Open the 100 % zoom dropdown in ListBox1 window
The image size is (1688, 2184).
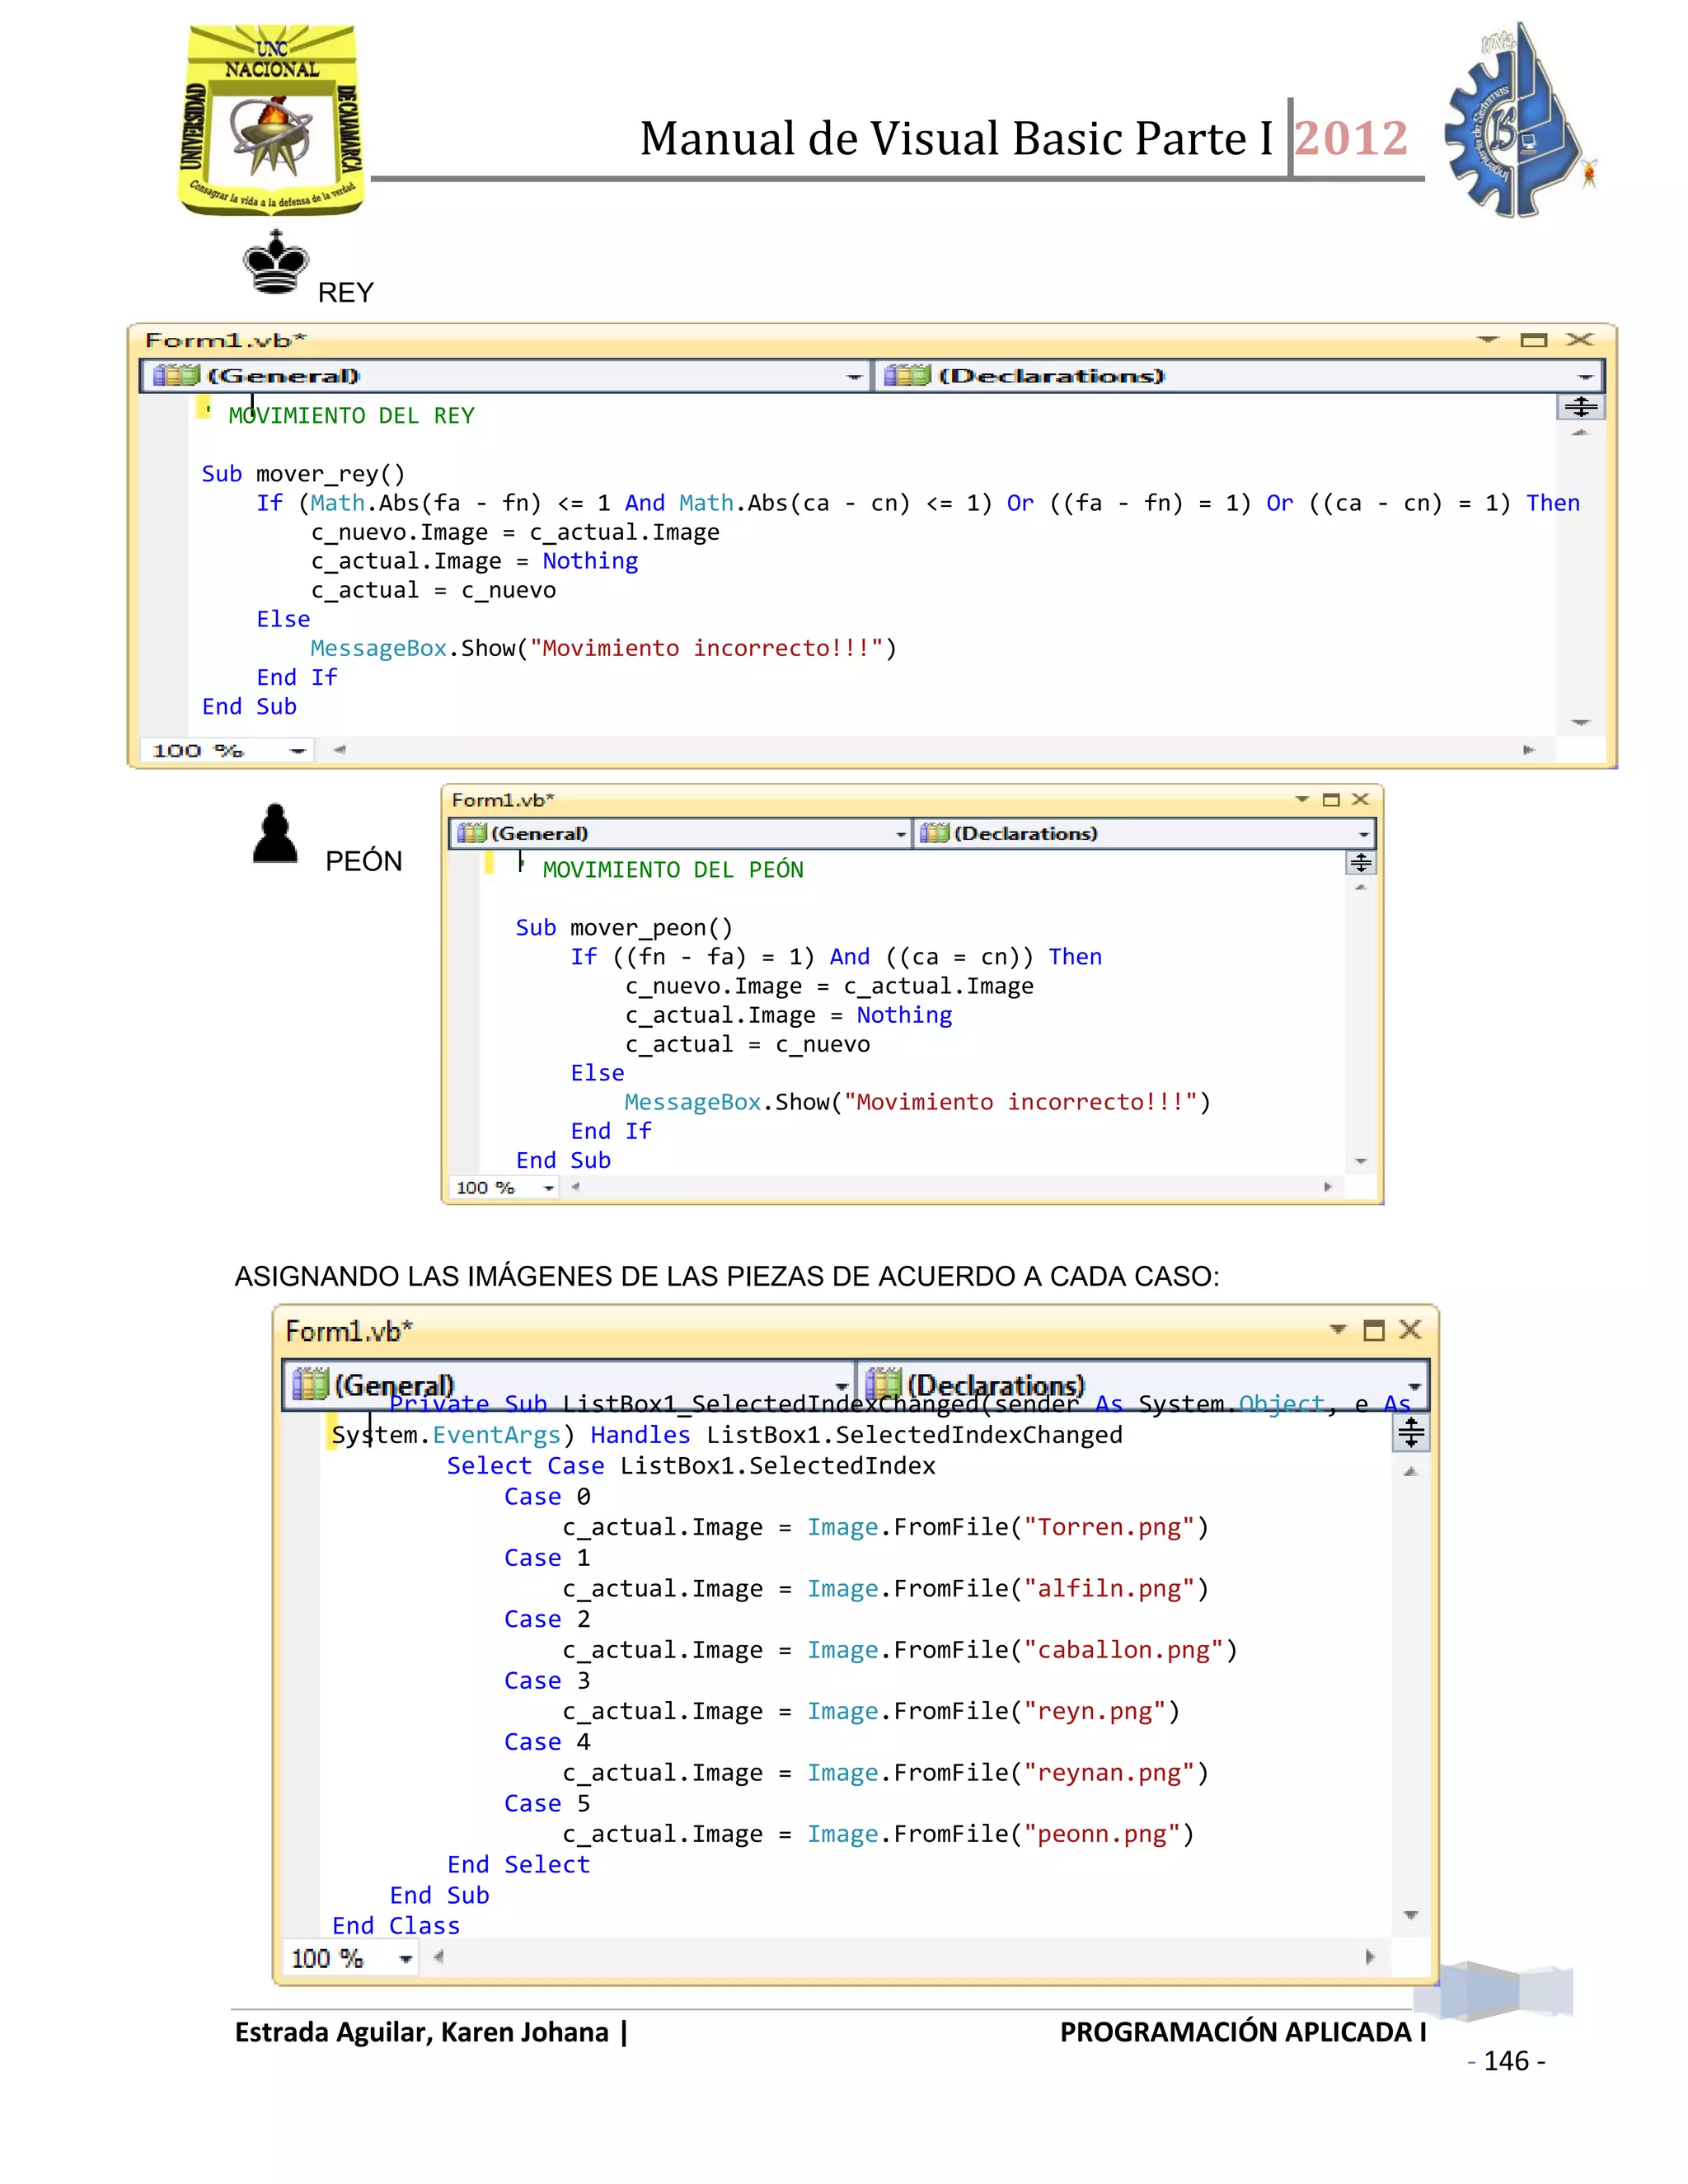coord(405,1959)
